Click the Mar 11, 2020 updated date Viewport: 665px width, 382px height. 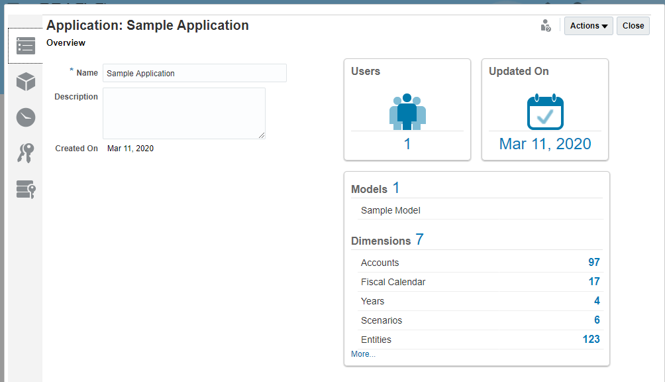click(x=545, y=144)
